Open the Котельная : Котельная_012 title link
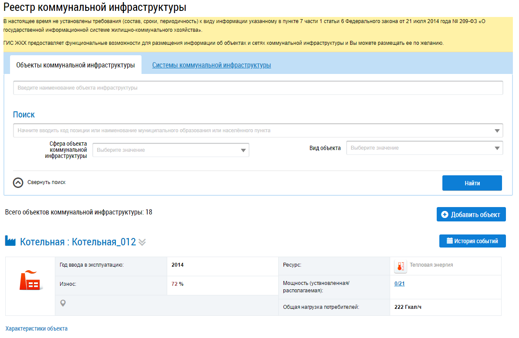This screenshot has width=519, height=338. pyautogui.click(x=78, y=242)
